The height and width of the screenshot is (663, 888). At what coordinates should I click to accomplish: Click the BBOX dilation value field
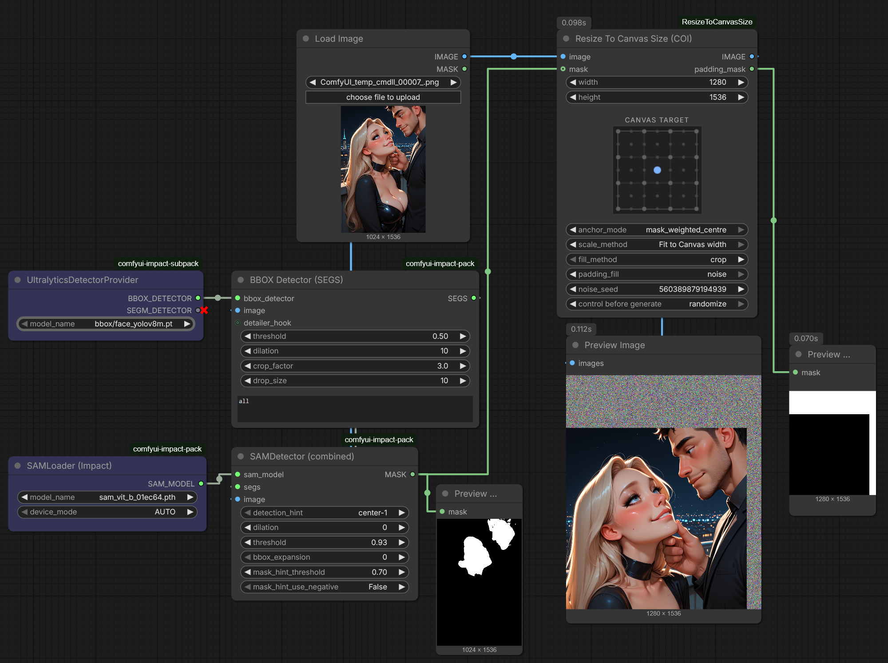[355, 351]
